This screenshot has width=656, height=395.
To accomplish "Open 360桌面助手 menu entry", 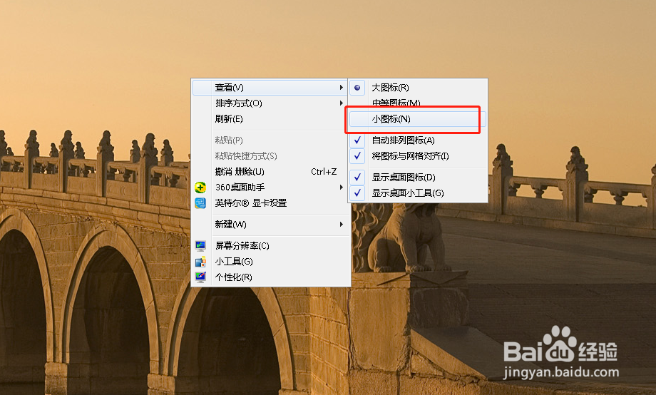I will point(270,187).
